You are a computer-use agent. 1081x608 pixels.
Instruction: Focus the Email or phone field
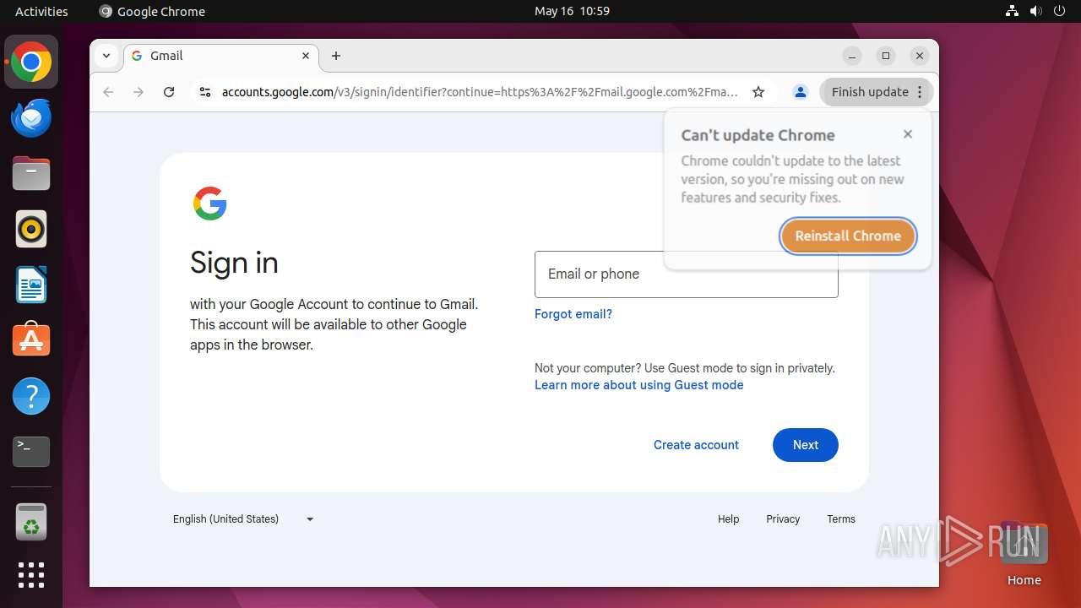coord(687,274)
